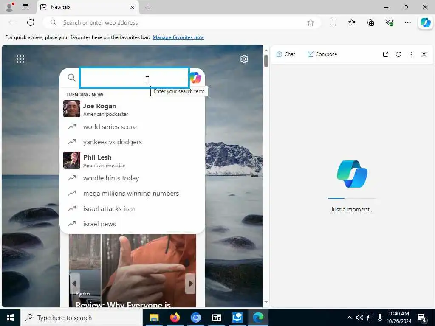Open the volume speaker tray icon
The height and width of the screenshot is (326, 435).
(359, 318)
